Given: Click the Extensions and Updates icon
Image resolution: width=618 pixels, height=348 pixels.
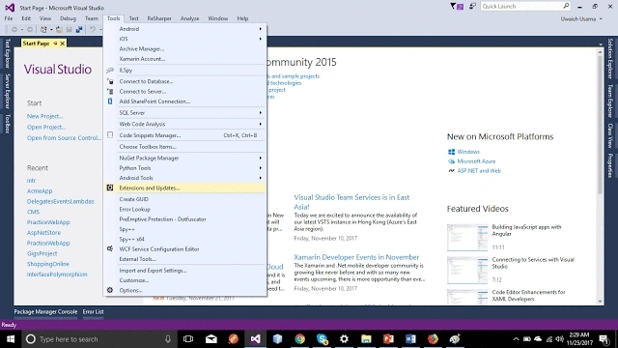Looking at the screenshot, I should click(x=110, y=188).
